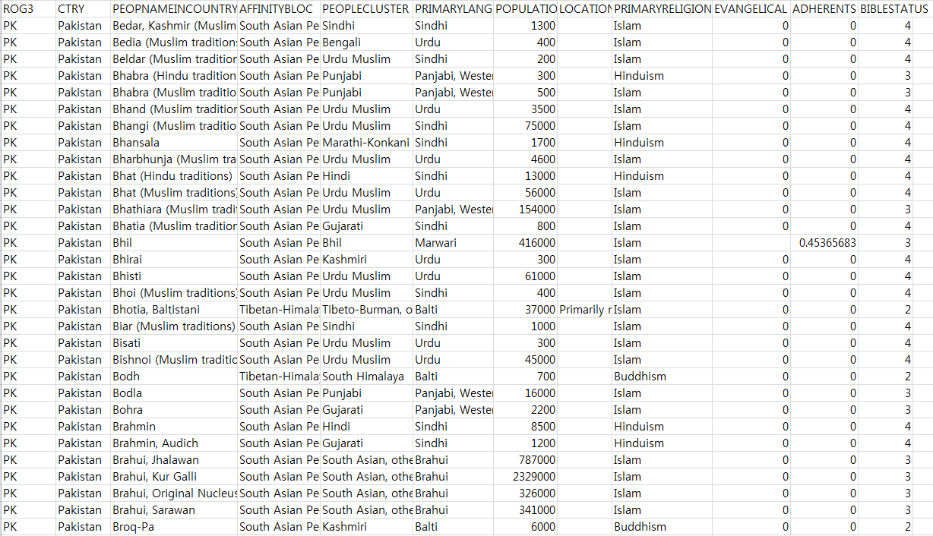Select the CTRY header cell
This screenshot has height=536, width=933.
pos(83,9)
